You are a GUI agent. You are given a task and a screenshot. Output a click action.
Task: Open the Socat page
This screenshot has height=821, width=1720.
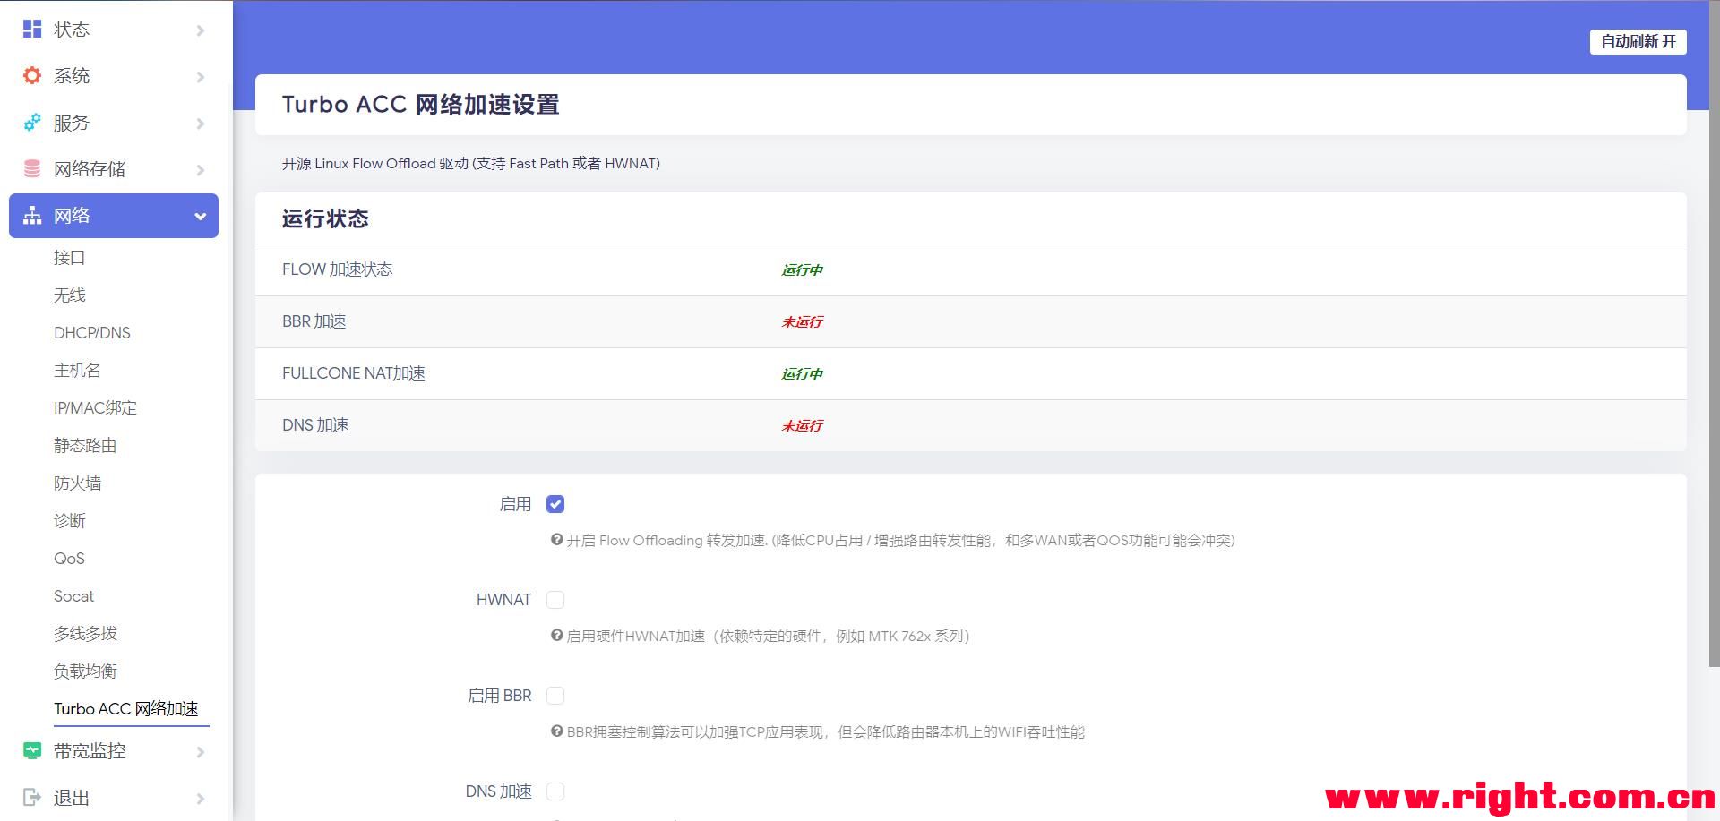coord(73,596)
